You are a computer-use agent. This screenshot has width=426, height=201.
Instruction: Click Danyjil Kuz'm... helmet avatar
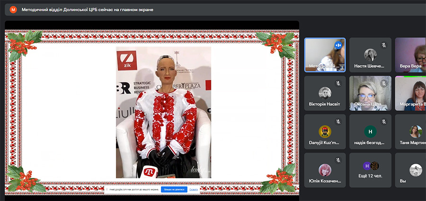click(x=325, y=132)
